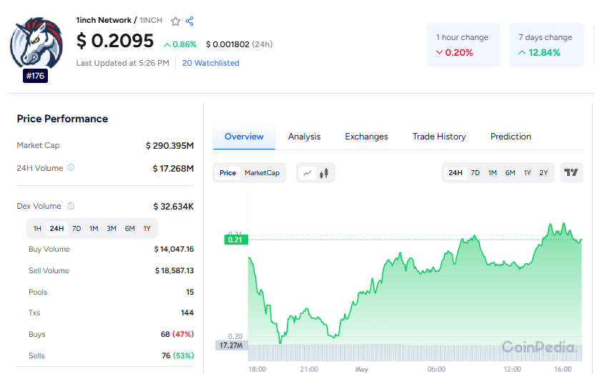The image size is (595, 374).
Task: Open the Trade History tab
Action: click(x=439, y=137)
